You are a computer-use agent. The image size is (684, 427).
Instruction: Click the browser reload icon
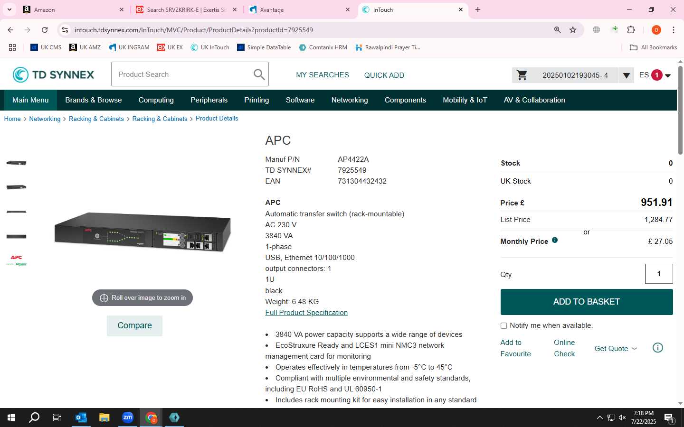pyautogui.click(x=45, y=30)
